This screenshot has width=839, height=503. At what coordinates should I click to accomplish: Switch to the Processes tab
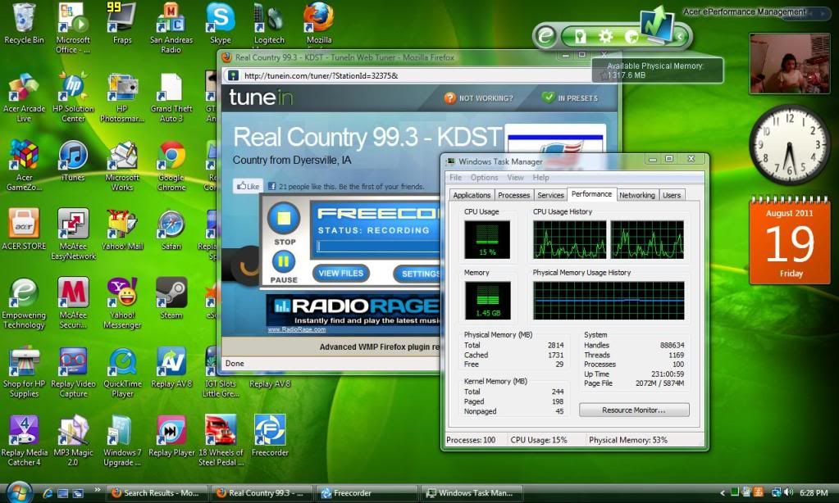513,195
